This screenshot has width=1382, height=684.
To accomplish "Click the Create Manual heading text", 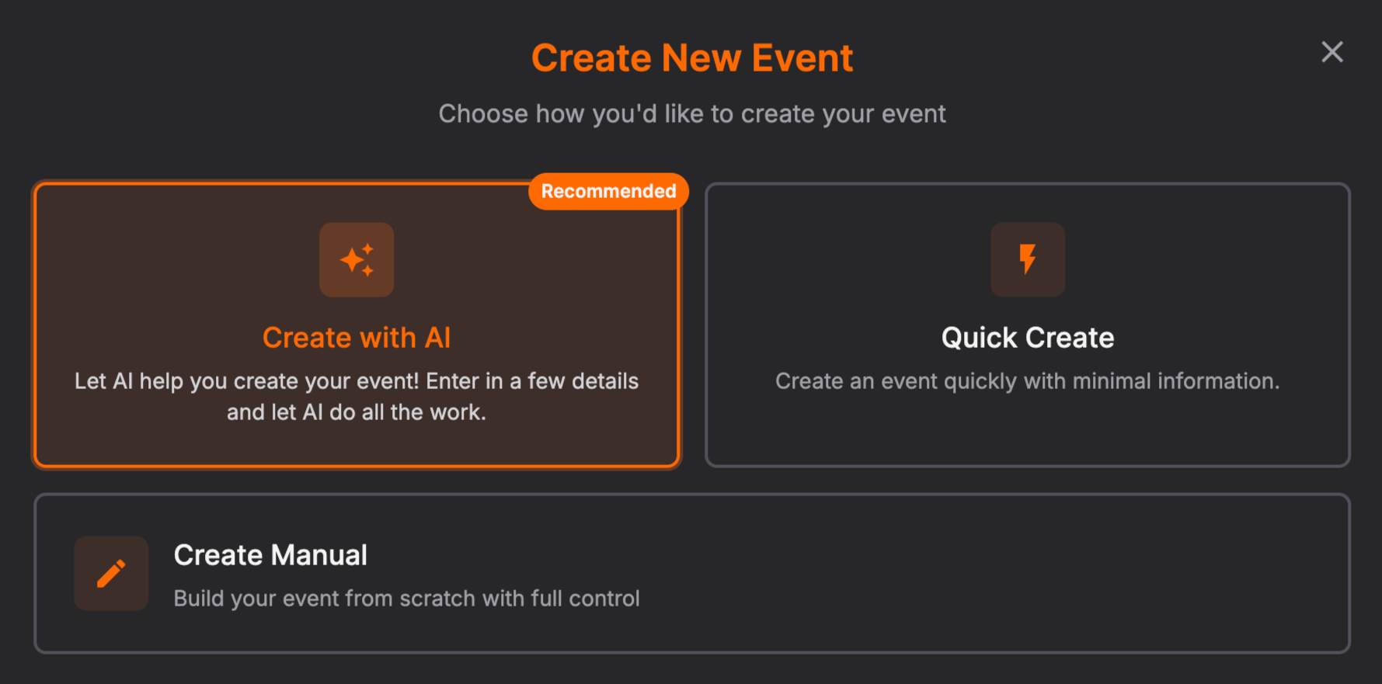I will 270,555.
